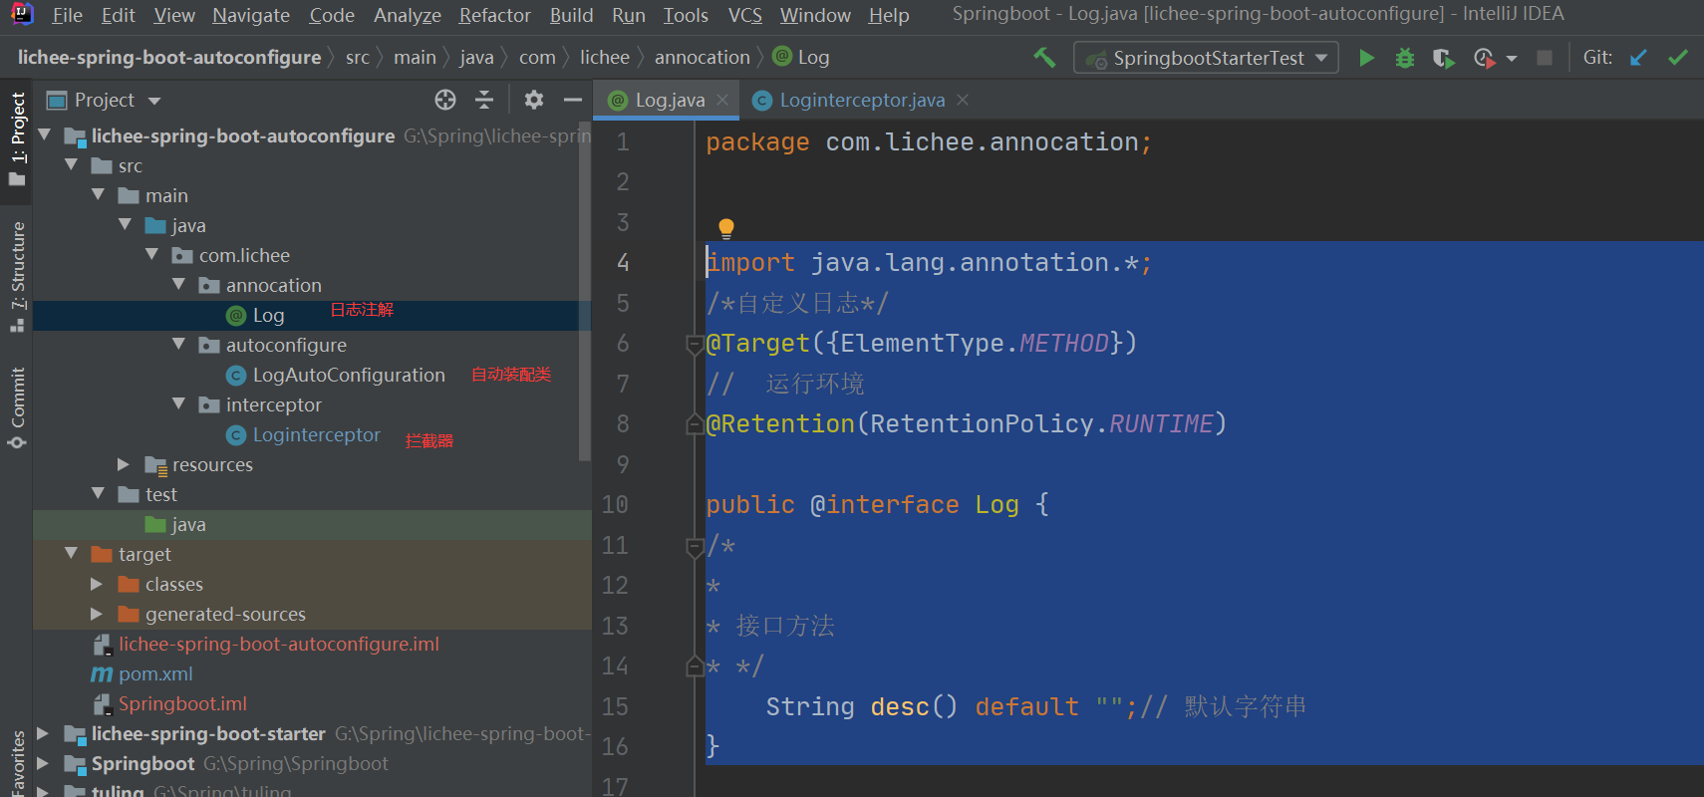The image size is (1704, 797).
Task: Toggle the Commit tool window
Action: (17, 407)
